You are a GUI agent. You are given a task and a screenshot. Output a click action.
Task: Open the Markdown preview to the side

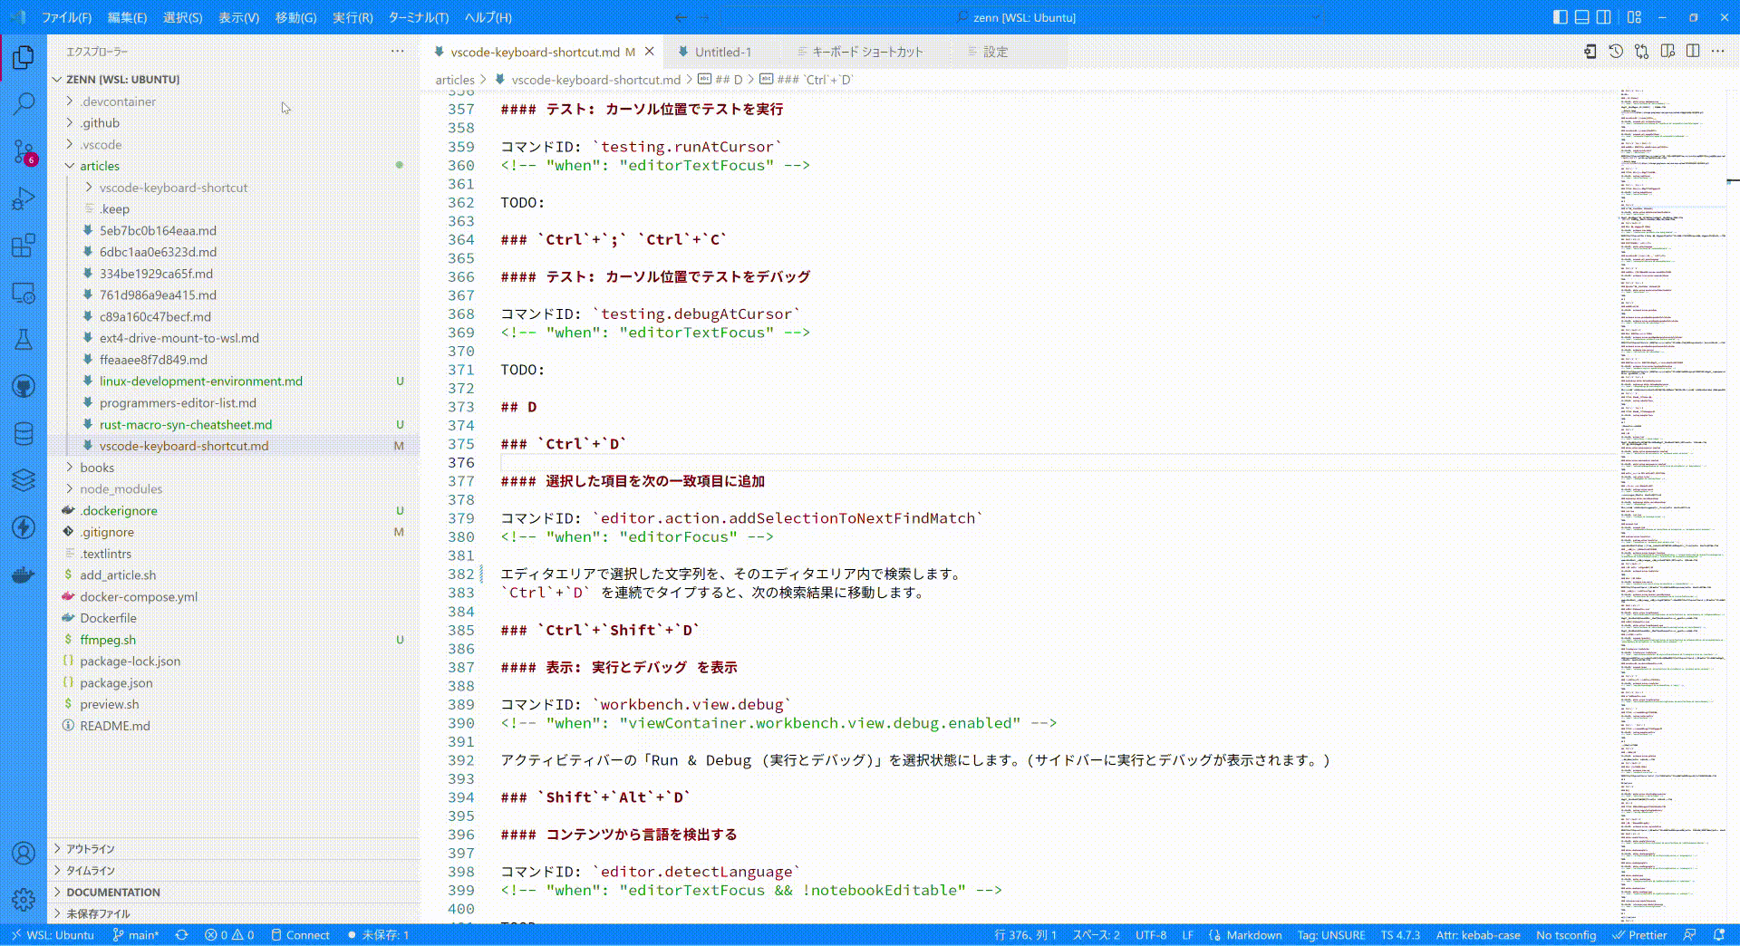click(1667, 52)
